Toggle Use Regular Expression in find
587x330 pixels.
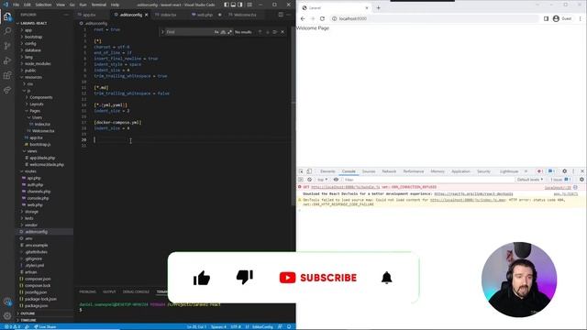[229, 32]
